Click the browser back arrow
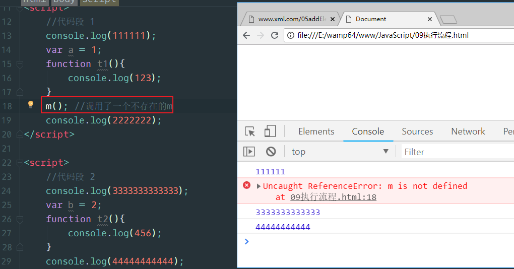The image size is (514, 269). [246, 35]
